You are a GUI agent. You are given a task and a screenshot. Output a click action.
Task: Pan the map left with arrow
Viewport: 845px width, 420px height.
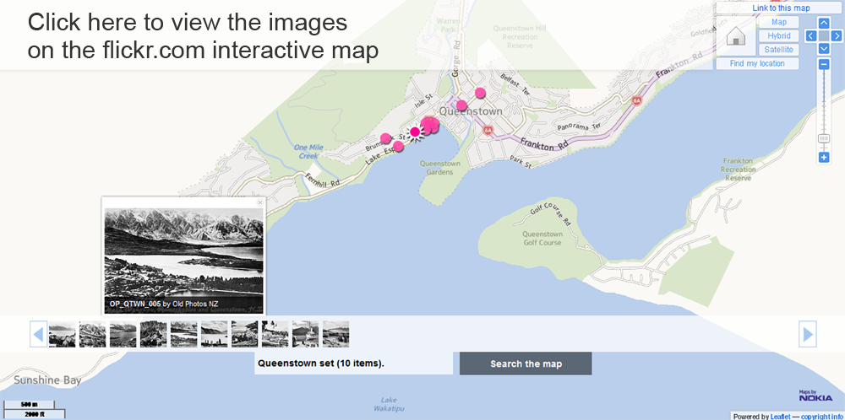coord(811,35)
